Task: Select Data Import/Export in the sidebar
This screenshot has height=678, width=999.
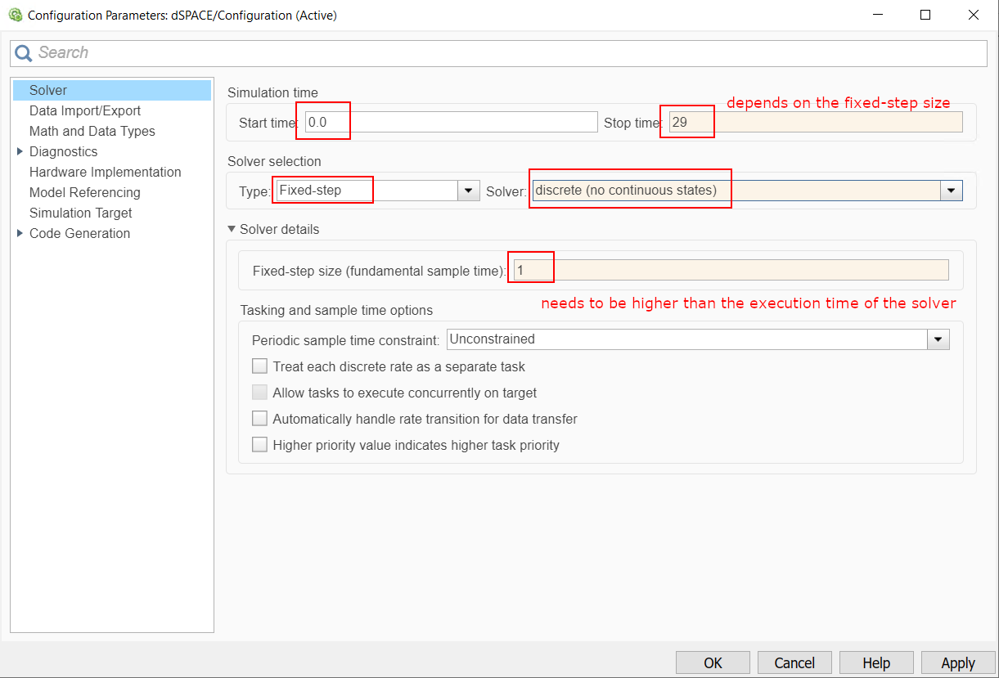Action: coord(85,110)
